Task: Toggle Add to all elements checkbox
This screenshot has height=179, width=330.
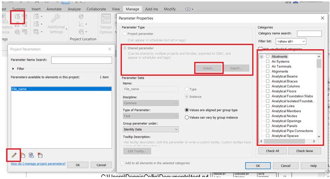Action: coord(123,163)
